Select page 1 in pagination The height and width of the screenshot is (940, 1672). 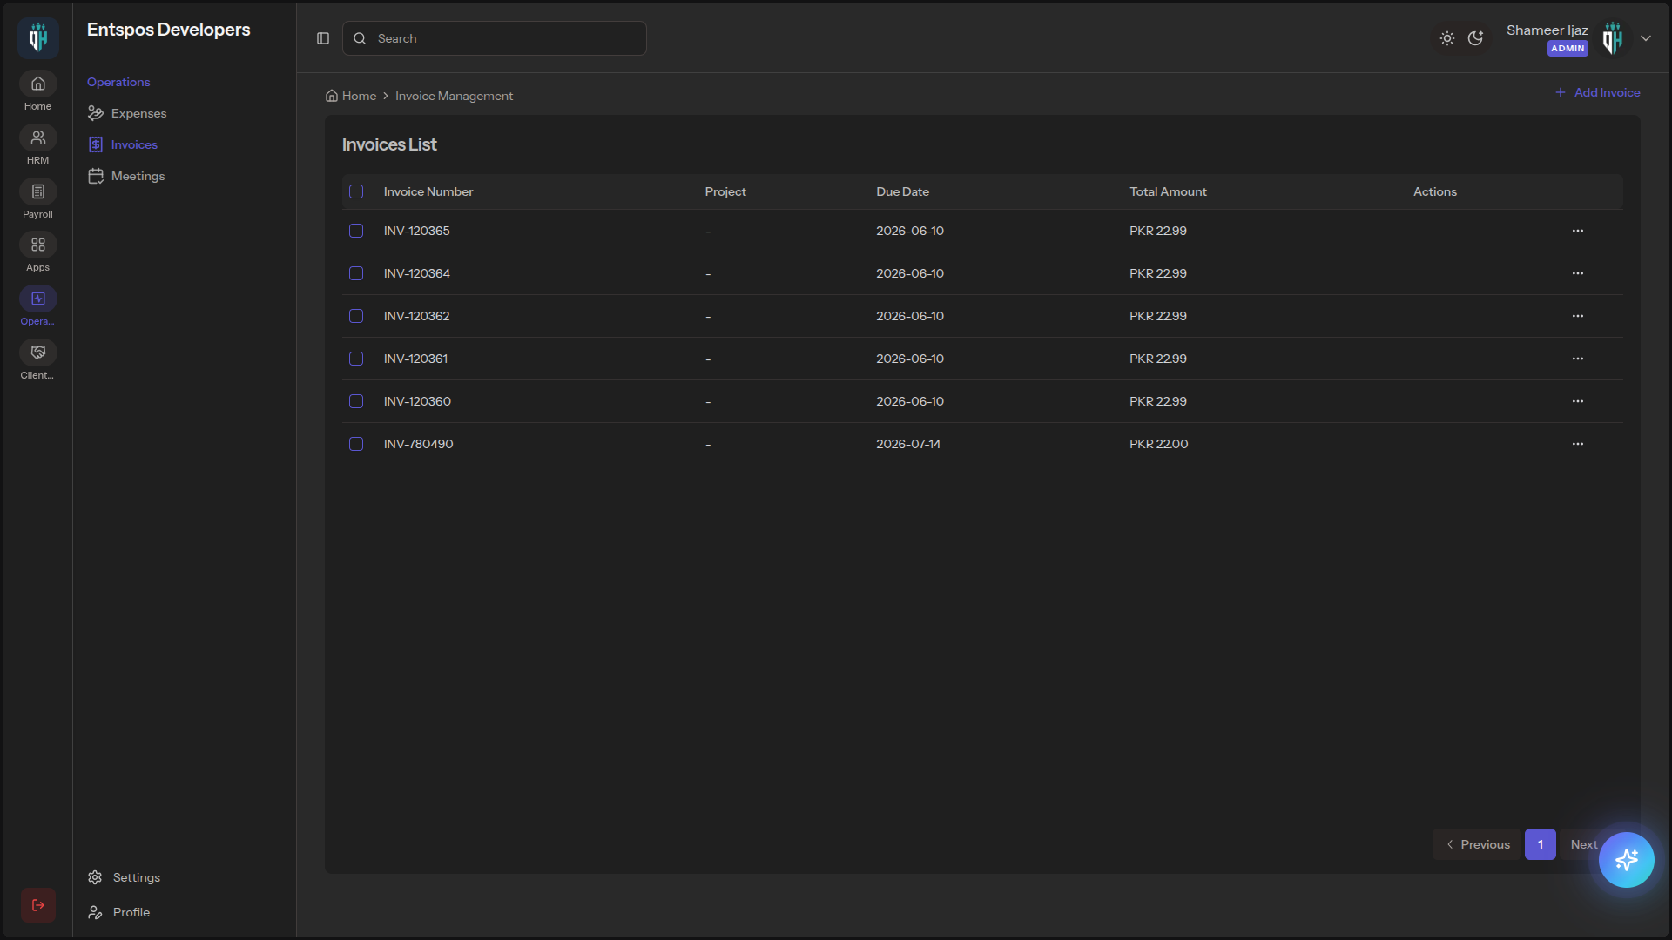1541,844
